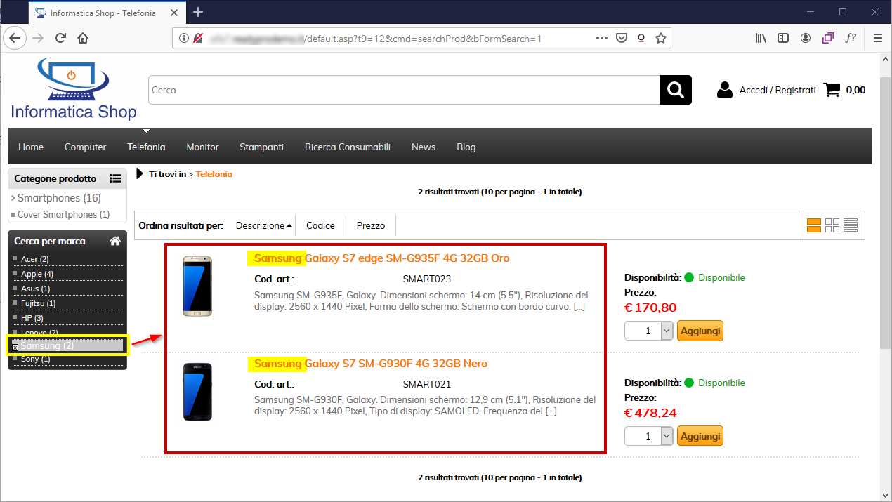
Task: Open the page actions three-dot menu
Action: 601,38
